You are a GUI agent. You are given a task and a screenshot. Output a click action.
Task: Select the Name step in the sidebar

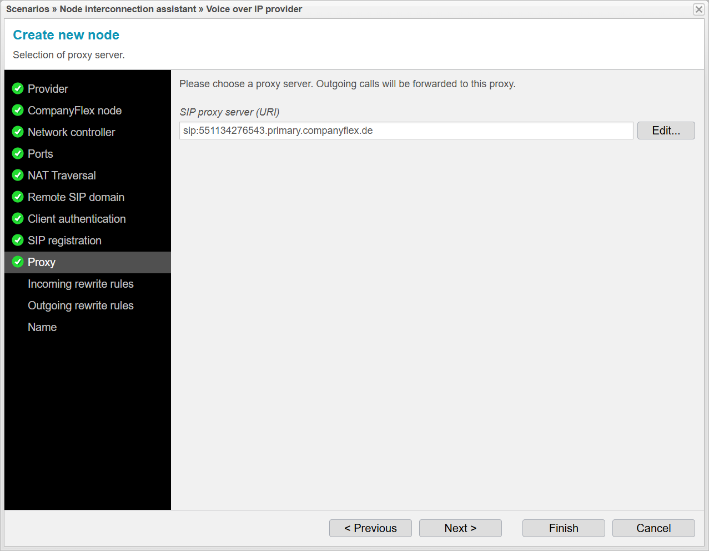coord(42,327)
